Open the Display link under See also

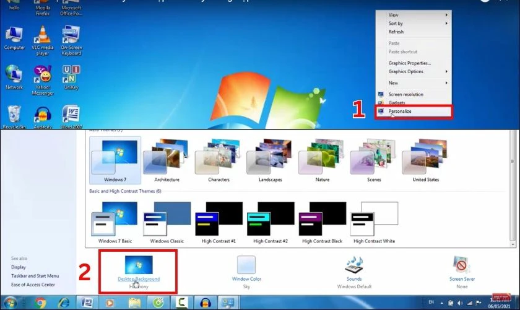tap(19, 267)
